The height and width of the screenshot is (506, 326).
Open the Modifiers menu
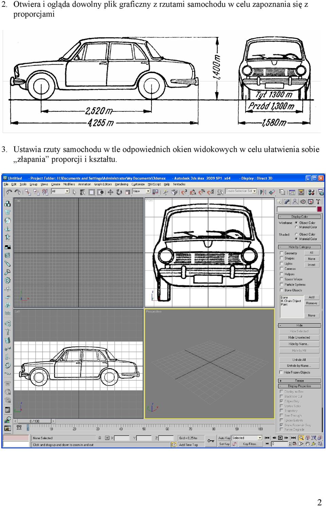(69, 184)
